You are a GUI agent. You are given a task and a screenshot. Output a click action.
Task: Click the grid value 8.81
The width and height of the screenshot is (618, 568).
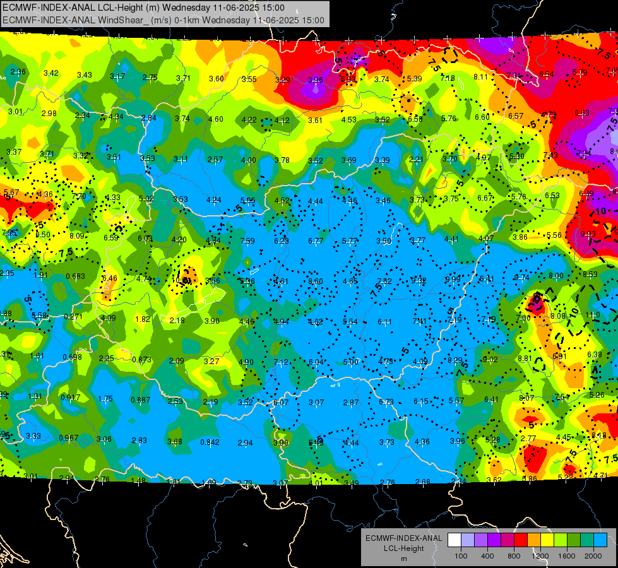coord(525,358)
